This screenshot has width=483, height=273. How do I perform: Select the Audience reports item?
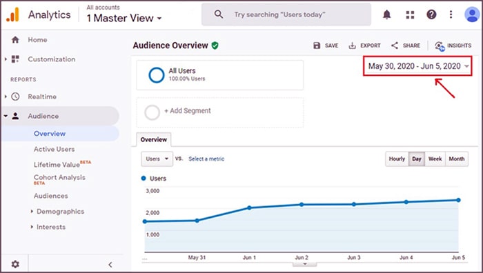click(43, 116)
